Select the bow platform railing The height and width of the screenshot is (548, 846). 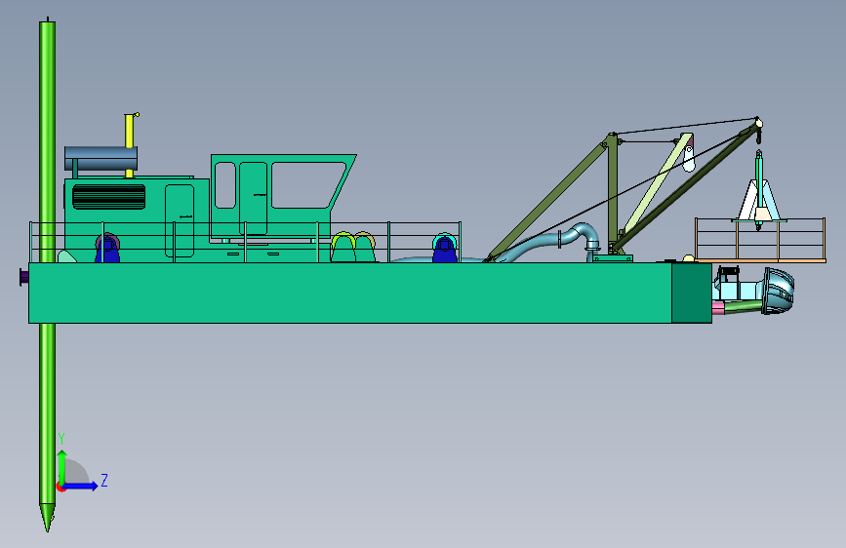[x=761, y=239]
